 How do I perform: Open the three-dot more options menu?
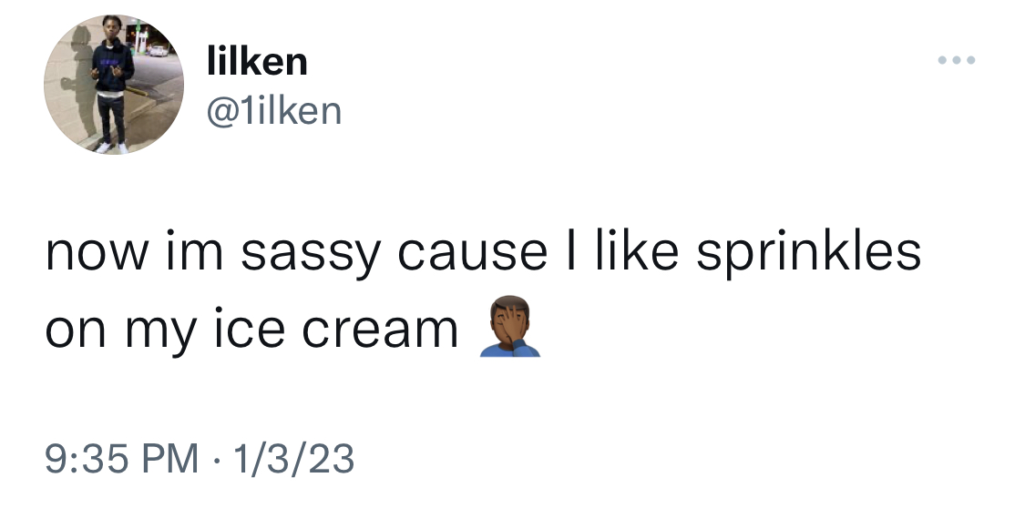pos(957,60)
